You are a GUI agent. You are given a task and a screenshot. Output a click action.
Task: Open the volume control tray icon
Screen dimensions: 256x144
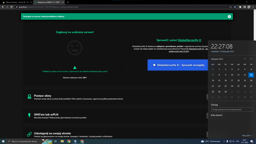[x=234, y=141]
